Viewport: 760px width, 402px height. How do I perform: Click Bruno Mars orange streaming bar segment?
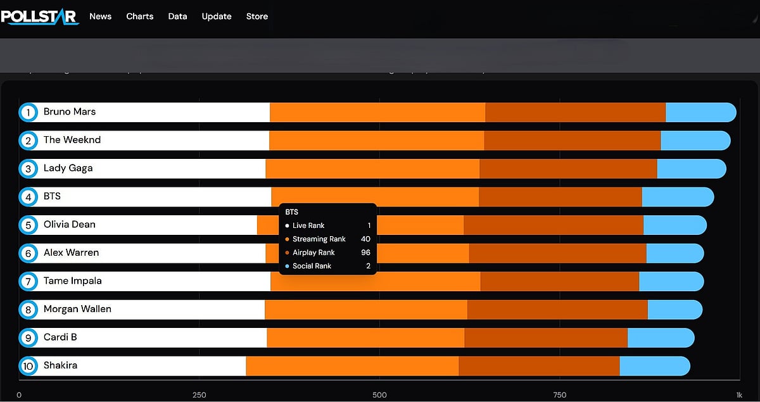(x=377, y=112)
